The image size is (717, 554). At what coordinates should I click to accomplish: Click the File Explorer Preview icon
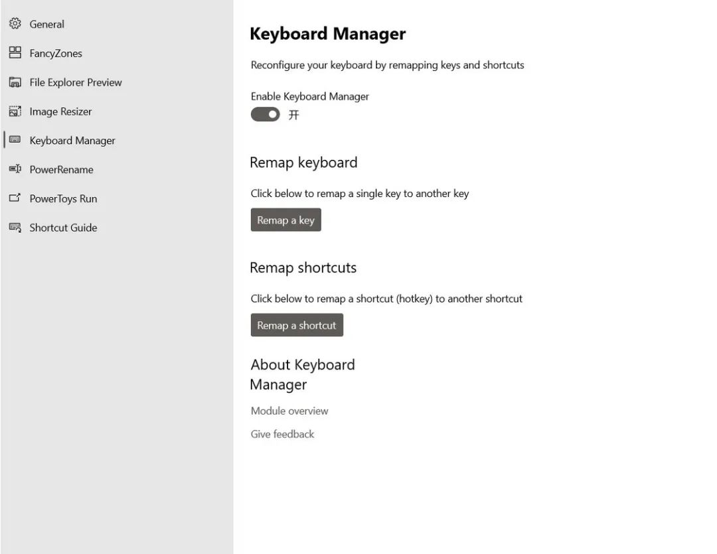[15, 82]
